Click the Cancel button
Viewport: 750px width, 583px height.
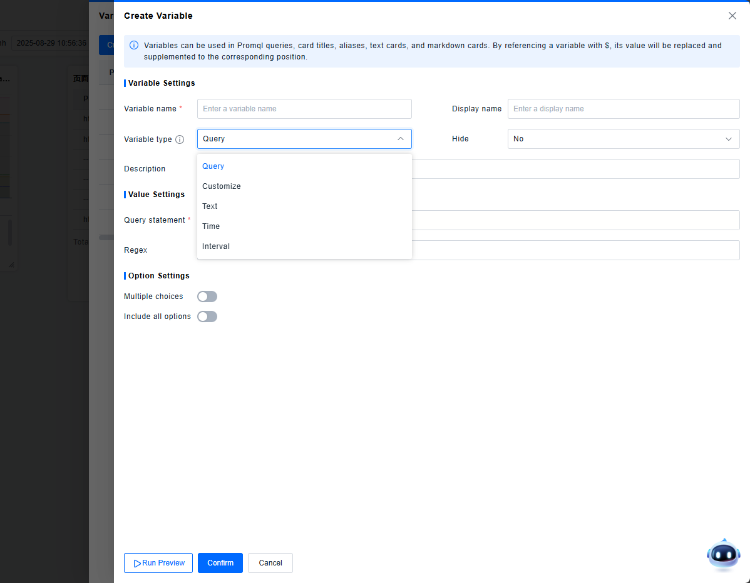tap(270, 563)
